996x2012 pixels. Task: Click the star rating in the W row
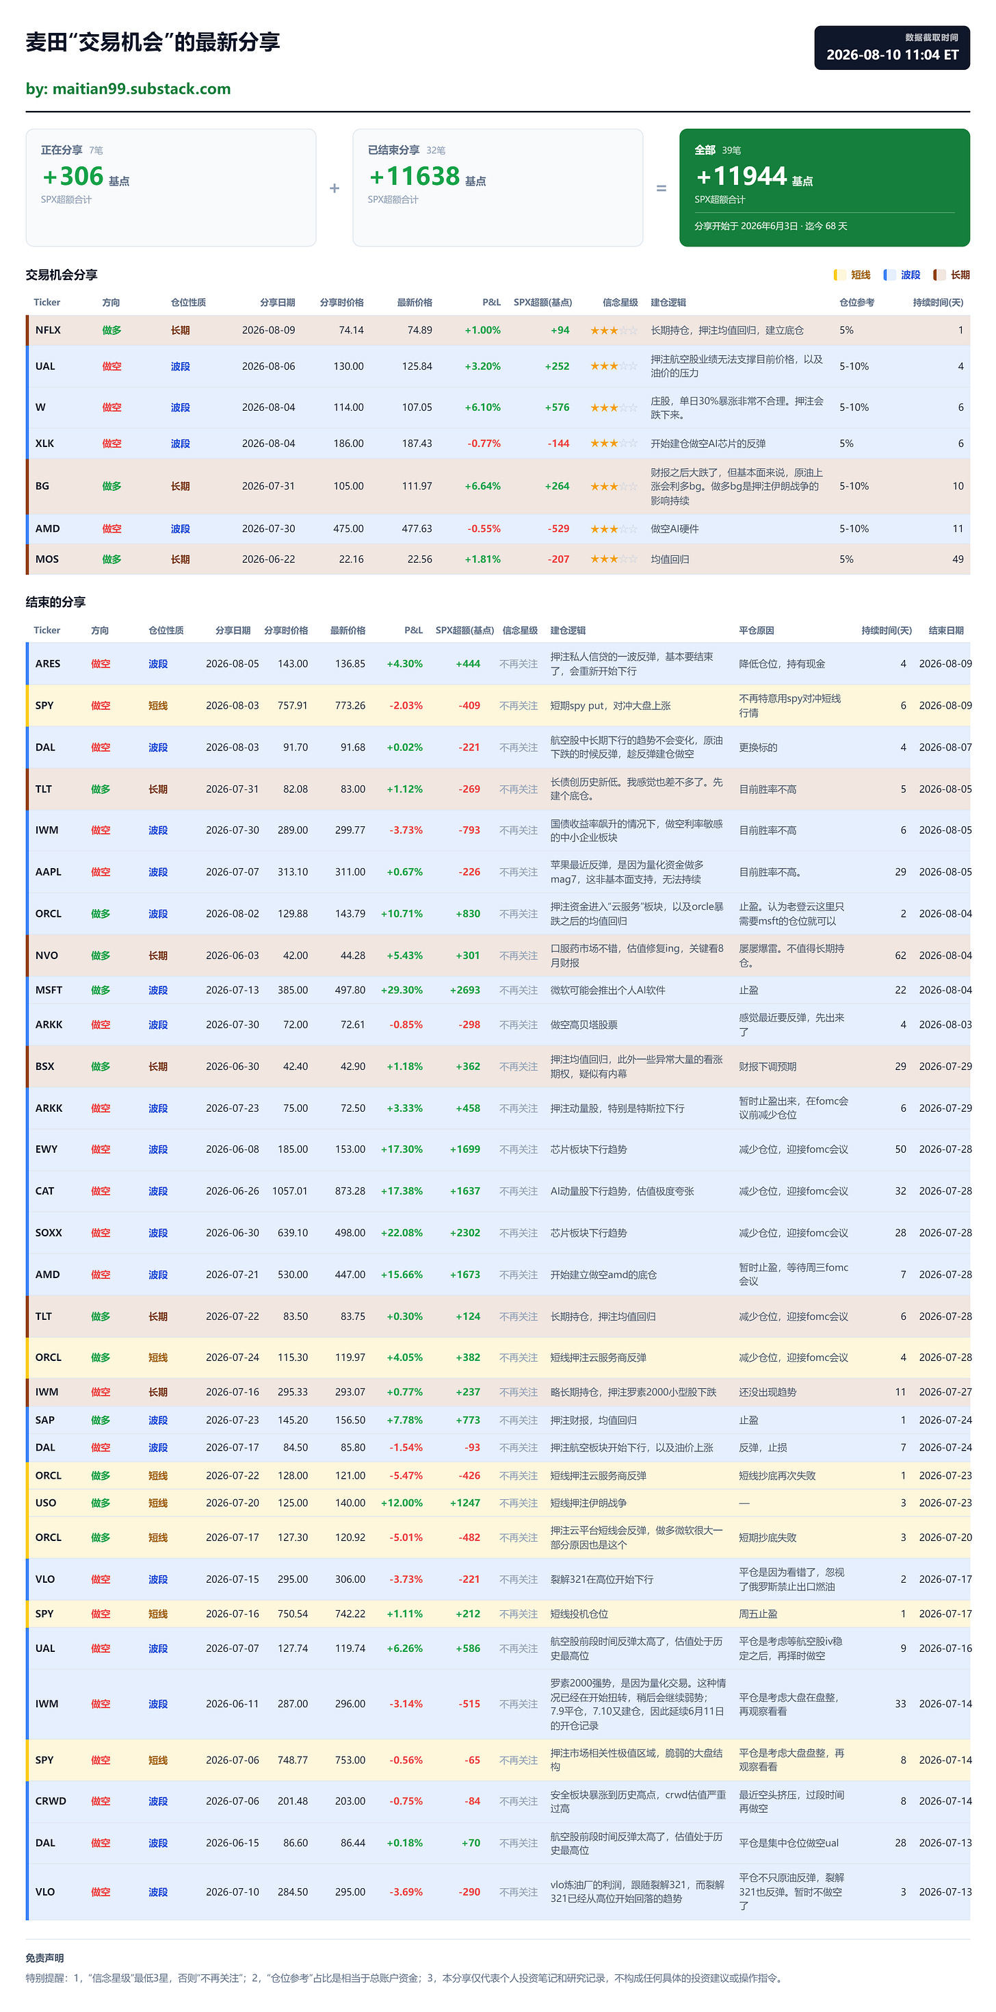click(614, 407)
